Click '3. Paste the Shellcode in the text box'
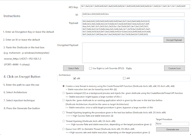This screenshot has width=191, height=135. pyautogui.click(x=24, y=48)
